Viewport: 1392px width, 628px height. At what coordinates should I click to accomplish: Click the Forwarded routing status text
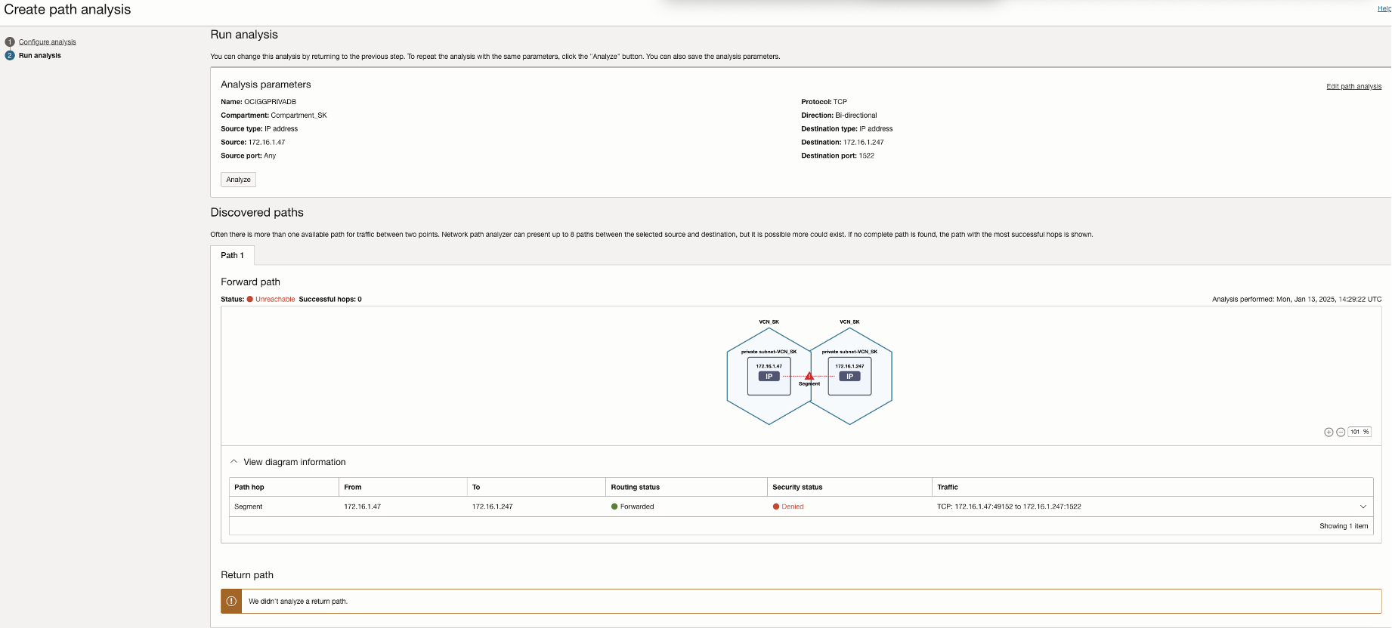pyautogui.click(x=637, y=507)
